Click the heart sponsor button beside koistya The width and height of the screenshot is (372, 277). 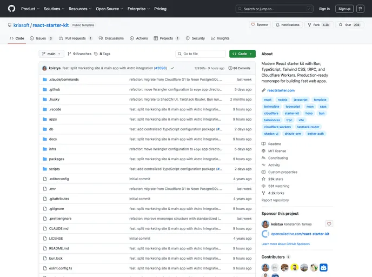(329, 224)
